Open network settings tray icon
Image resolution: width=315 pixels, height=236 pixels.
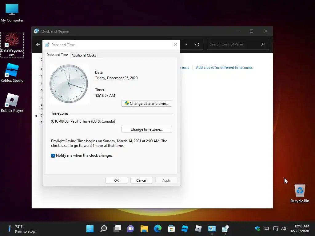pyautogui.click(x=276, y=229)
